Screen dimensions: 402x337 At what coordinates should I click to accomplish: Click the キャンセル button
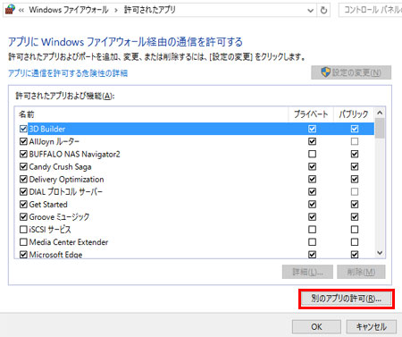(x=372, y=326)
